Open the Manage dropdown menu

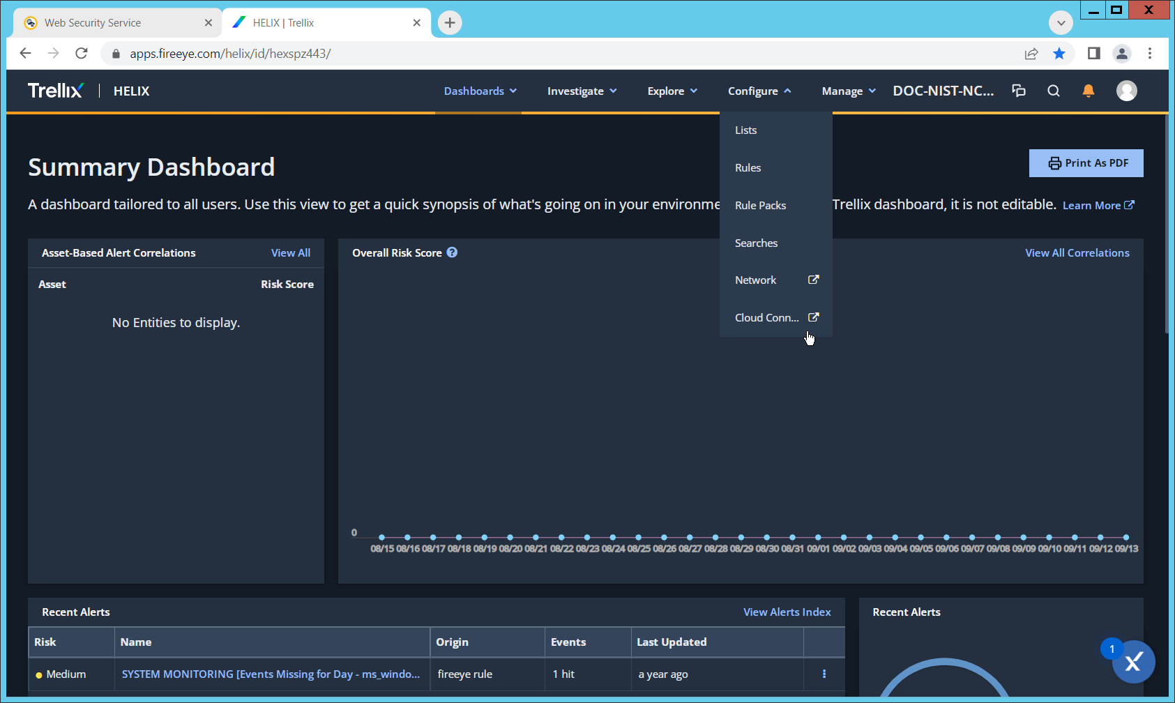[x=848, y=91]
